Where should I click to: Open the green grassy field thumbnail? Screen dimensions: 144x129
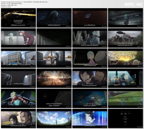coord(126,98)
